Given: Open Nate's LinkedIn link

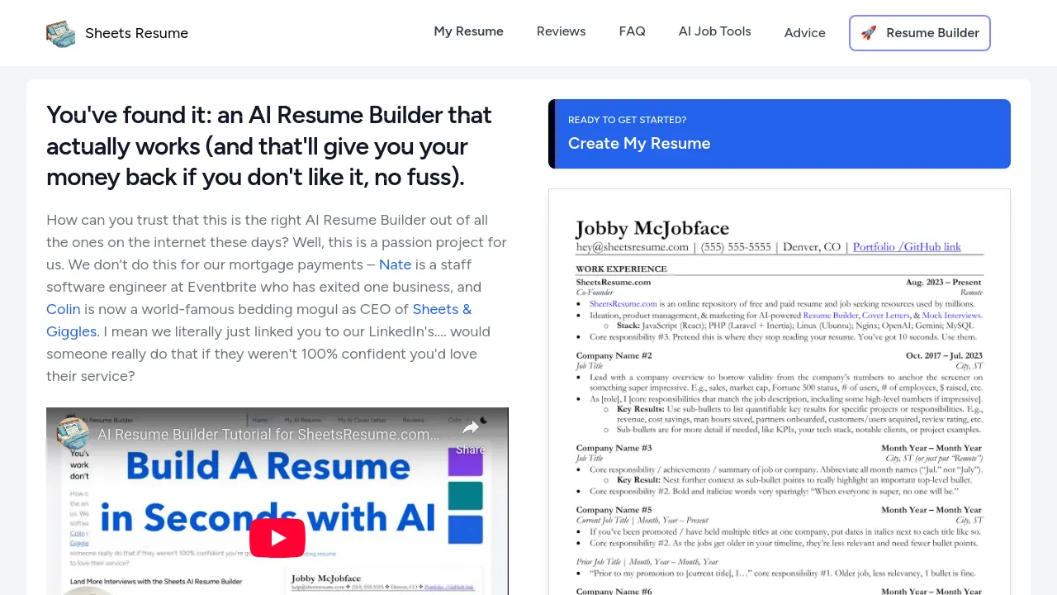Looking at the screenshot, I should tap(395, 264).
